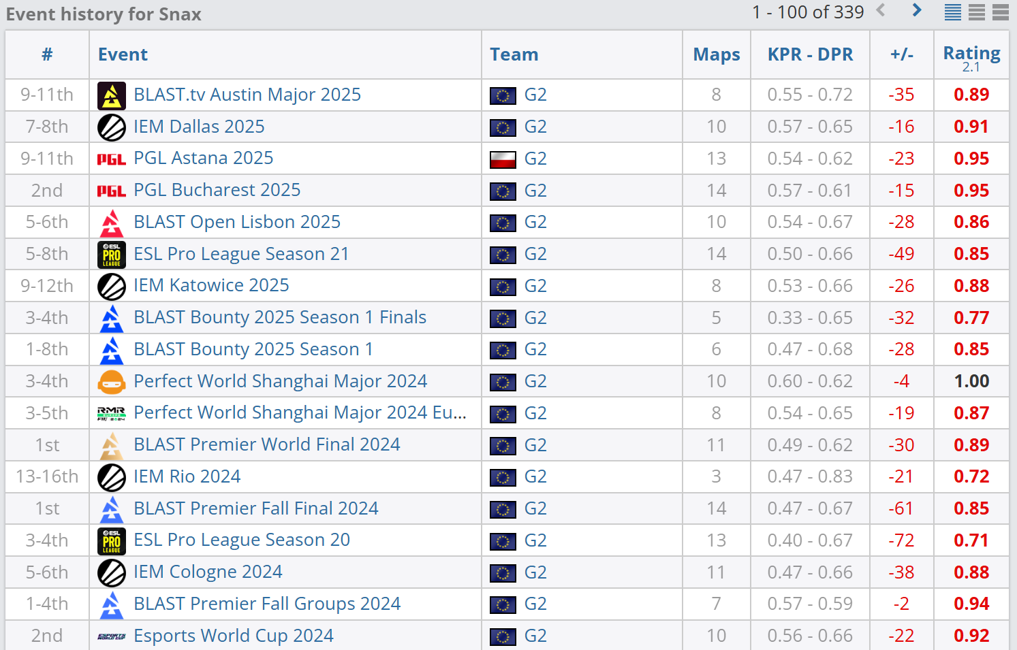Image resolution: width=1017 pixels, height=650 pixels.
Task: Click ESL Pro League Season 20 logo
Action: (x=112, y=541)
